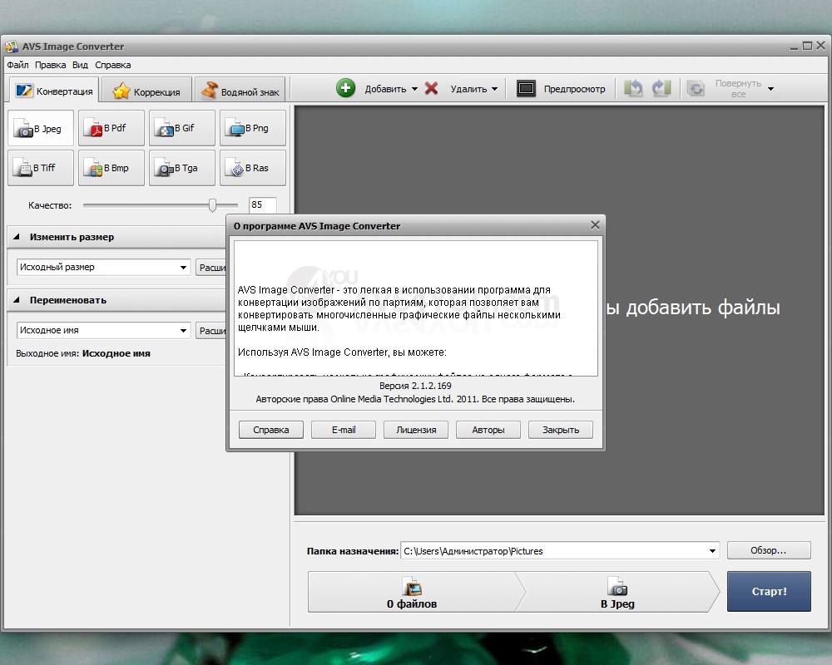
Task: Click the Удалить toolbar label
Action: pos(468,89)
